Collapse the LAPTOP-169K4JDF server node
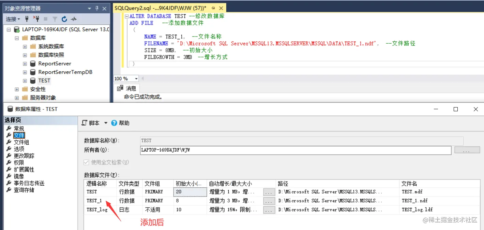 tap(9, 30)
